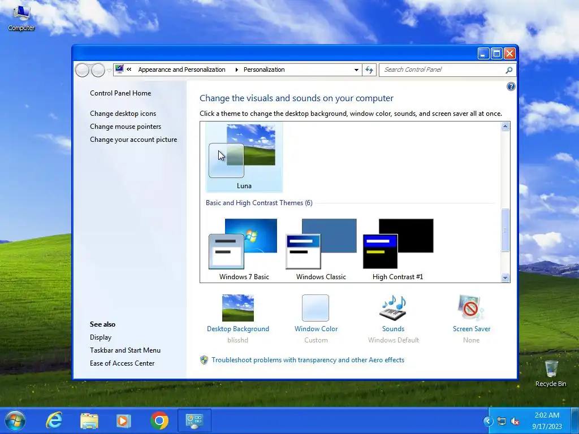Open the network status tray icon
The height and width of the screenshot is (434, 579).
(x=502, y=421)
